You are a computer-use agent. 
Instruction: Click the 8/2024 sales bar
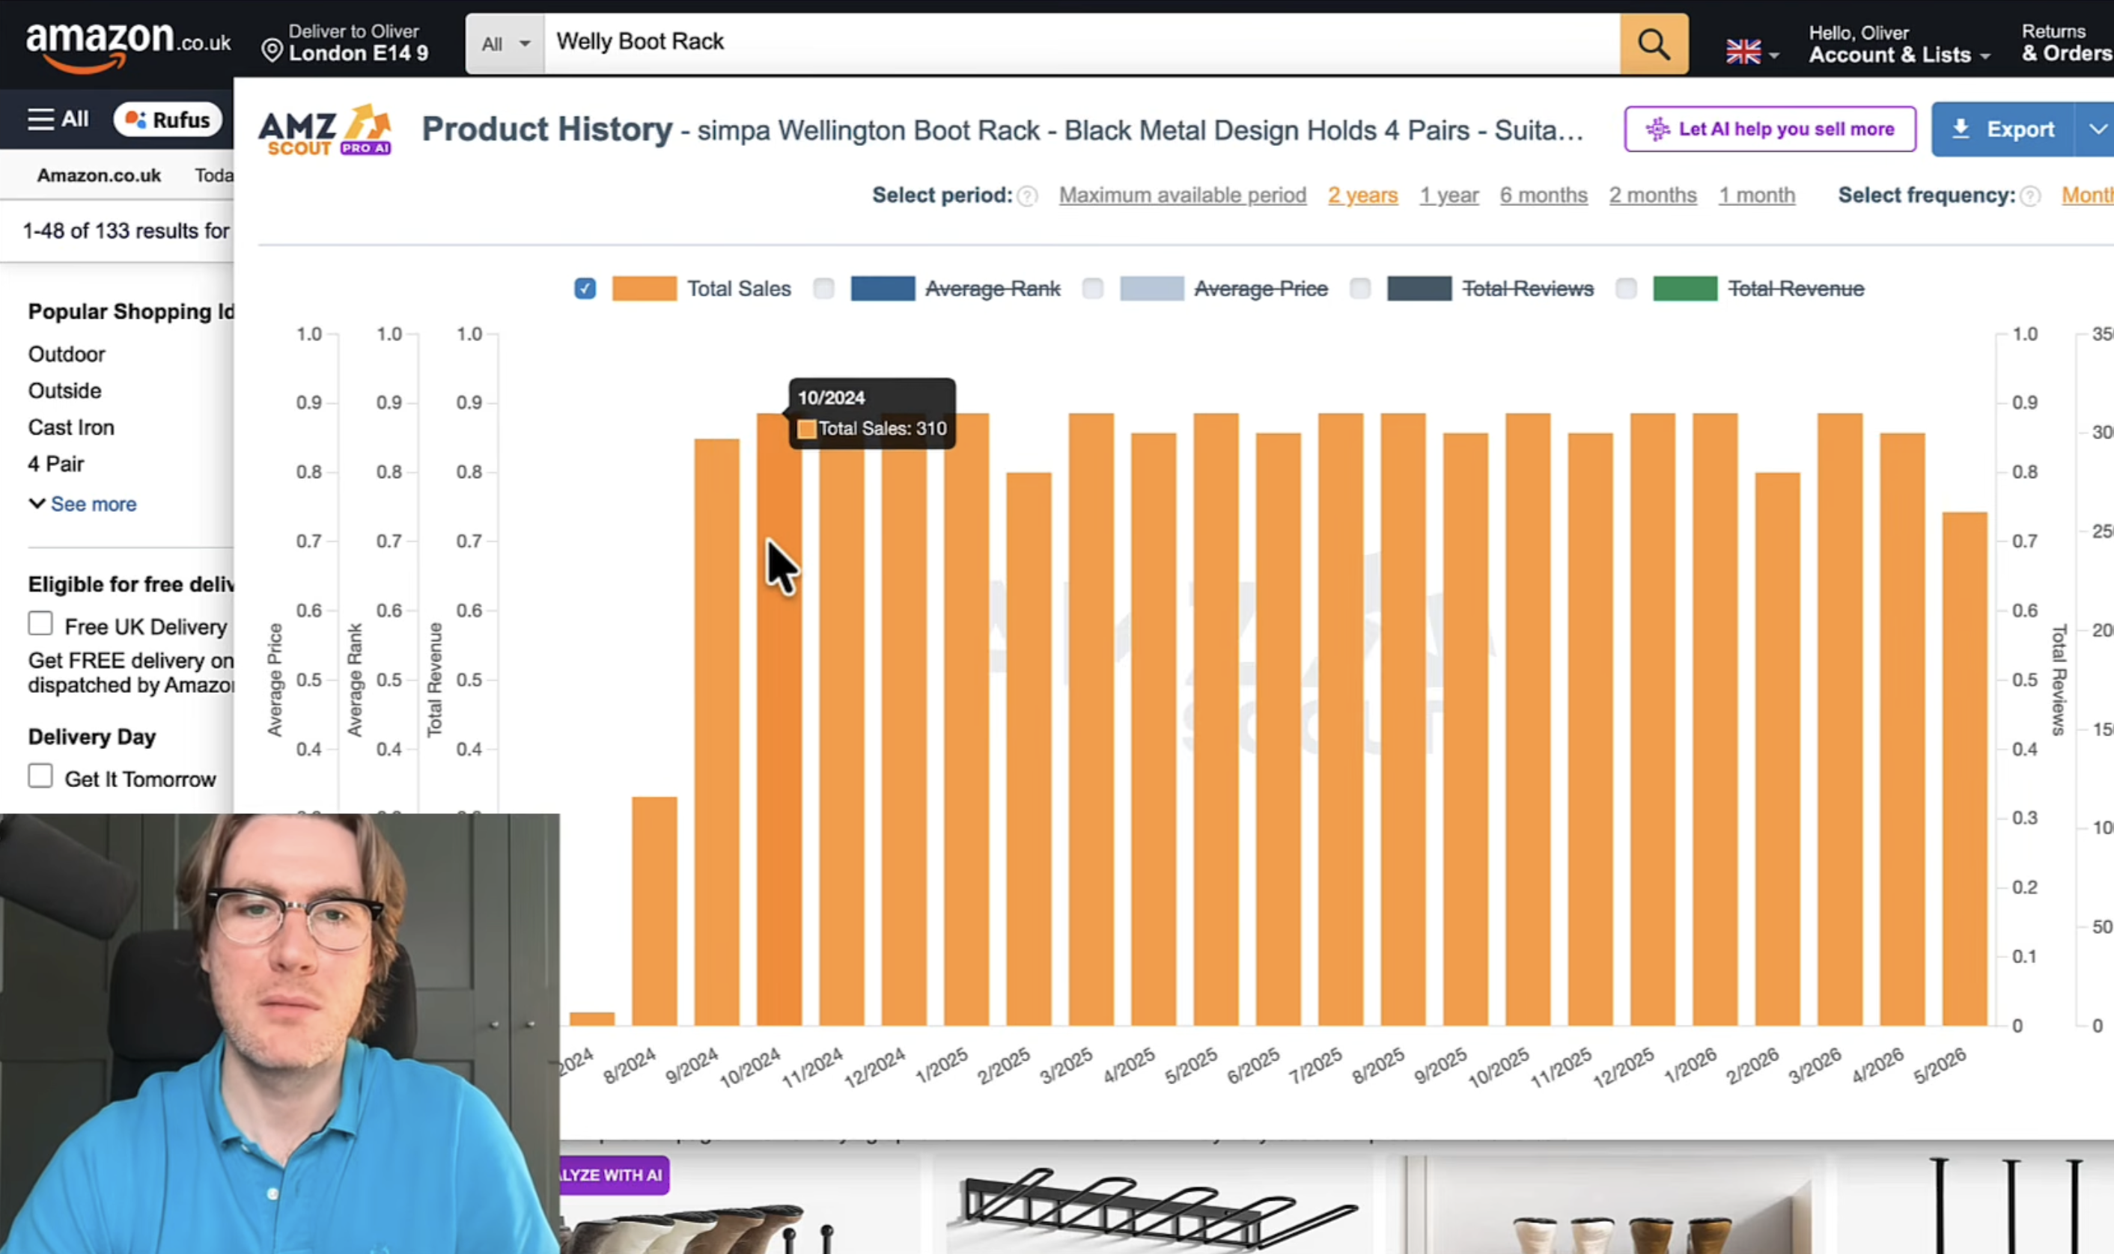coord(654,912)
